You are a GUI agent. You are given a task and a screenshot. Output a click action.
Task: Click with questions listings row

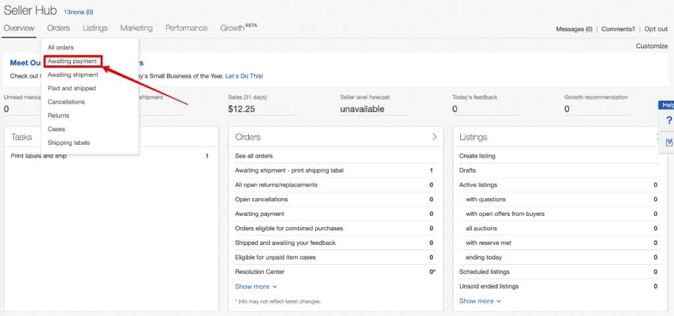coord(561,199)
